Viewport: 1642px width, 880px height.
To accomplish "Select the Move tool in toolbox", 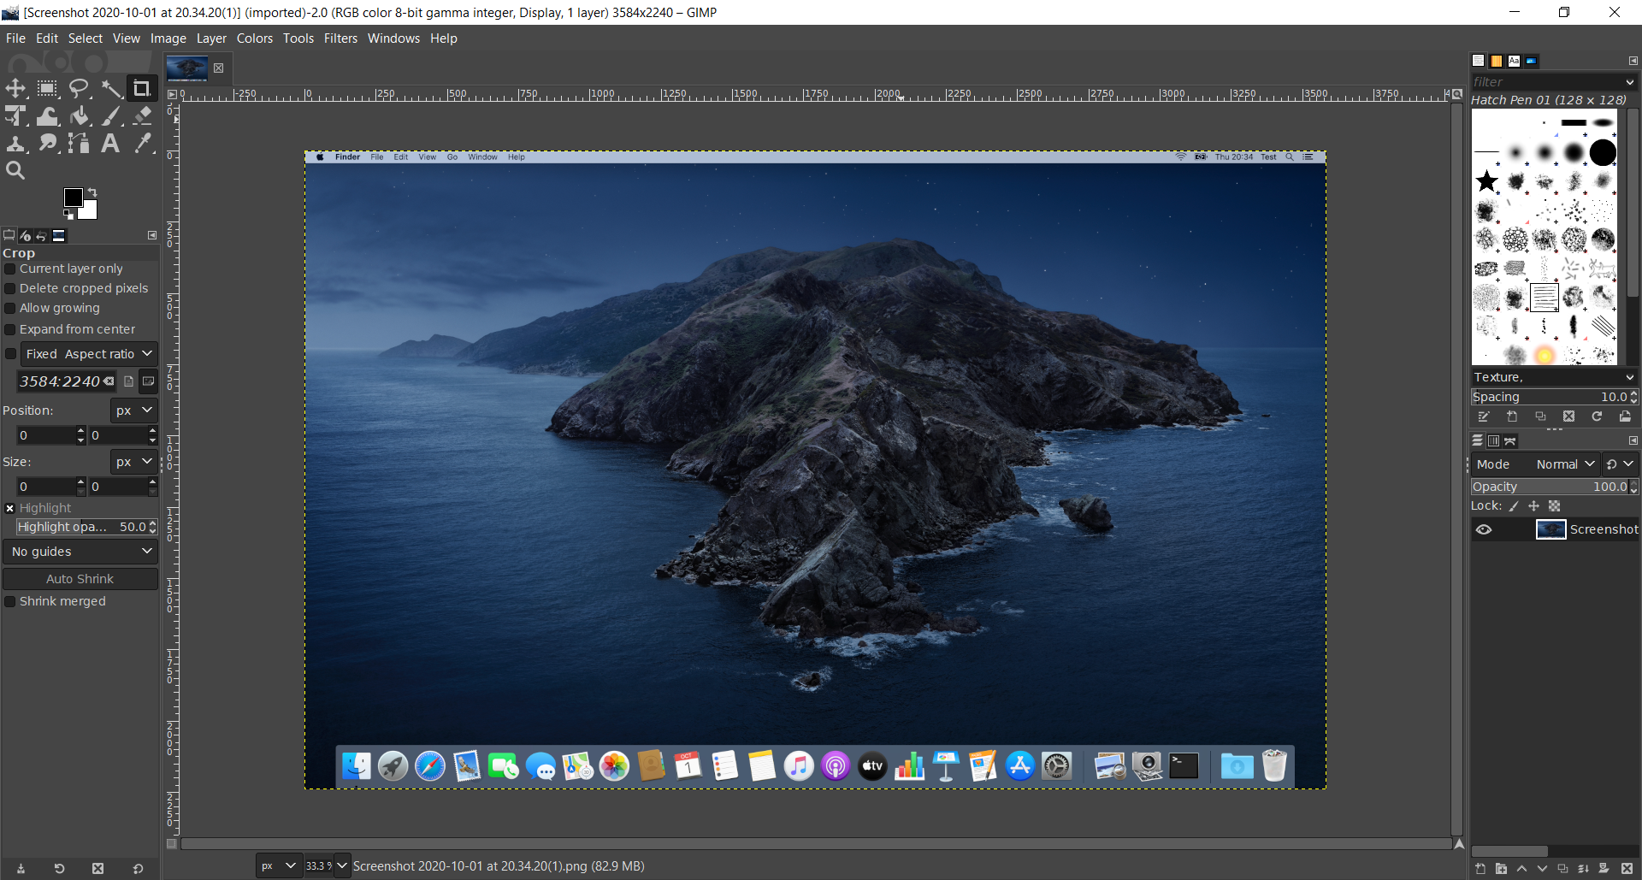I will (15, 88).
